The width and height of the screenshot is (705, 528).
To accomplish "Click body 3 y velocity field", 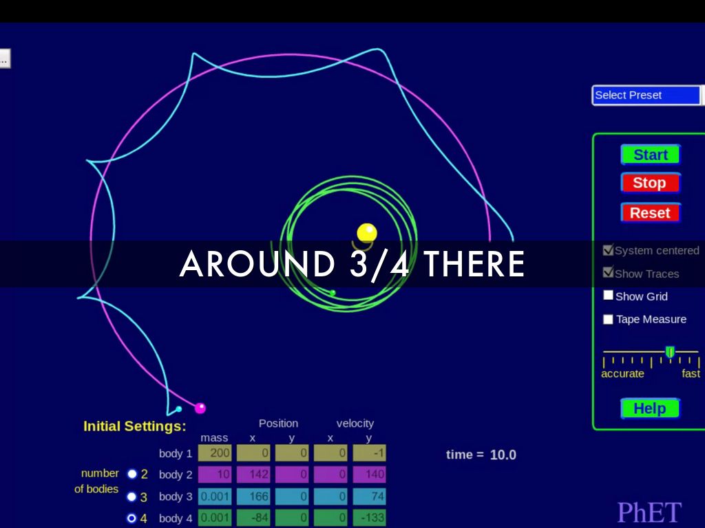I will click(x=369, y=496).
